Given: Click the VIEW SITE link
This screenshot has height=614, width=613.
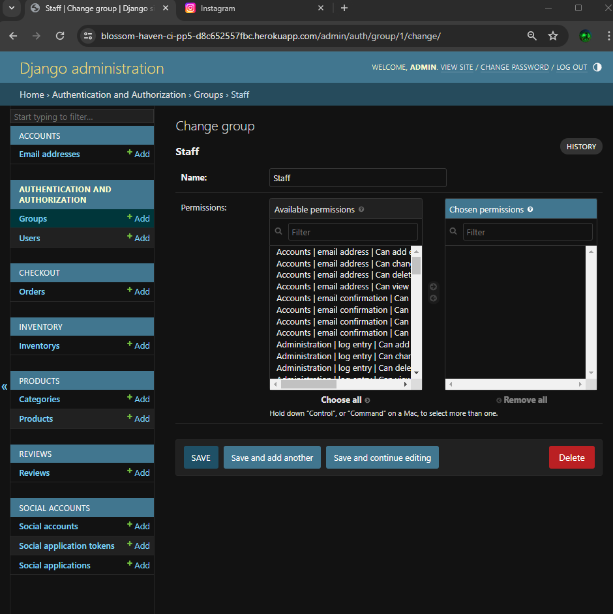Looking at the screenshot, I should [x=456, y=67].
